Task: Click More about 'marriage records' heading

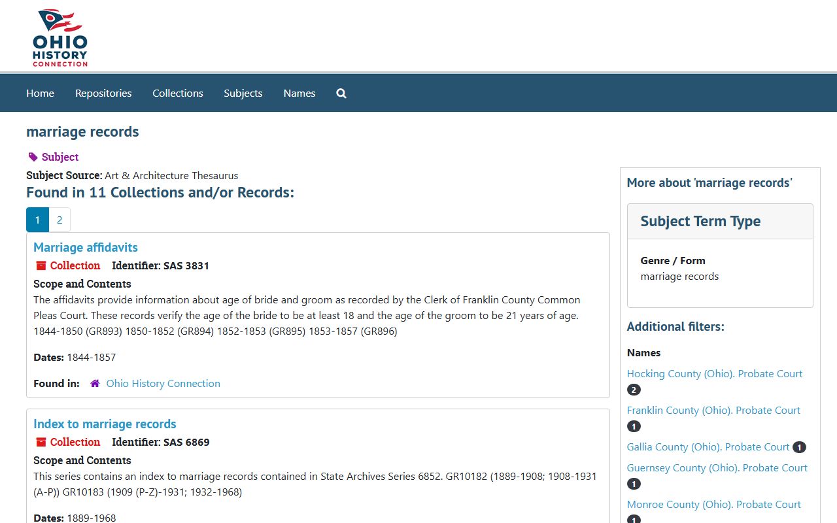Action: [x=709, y=182]
